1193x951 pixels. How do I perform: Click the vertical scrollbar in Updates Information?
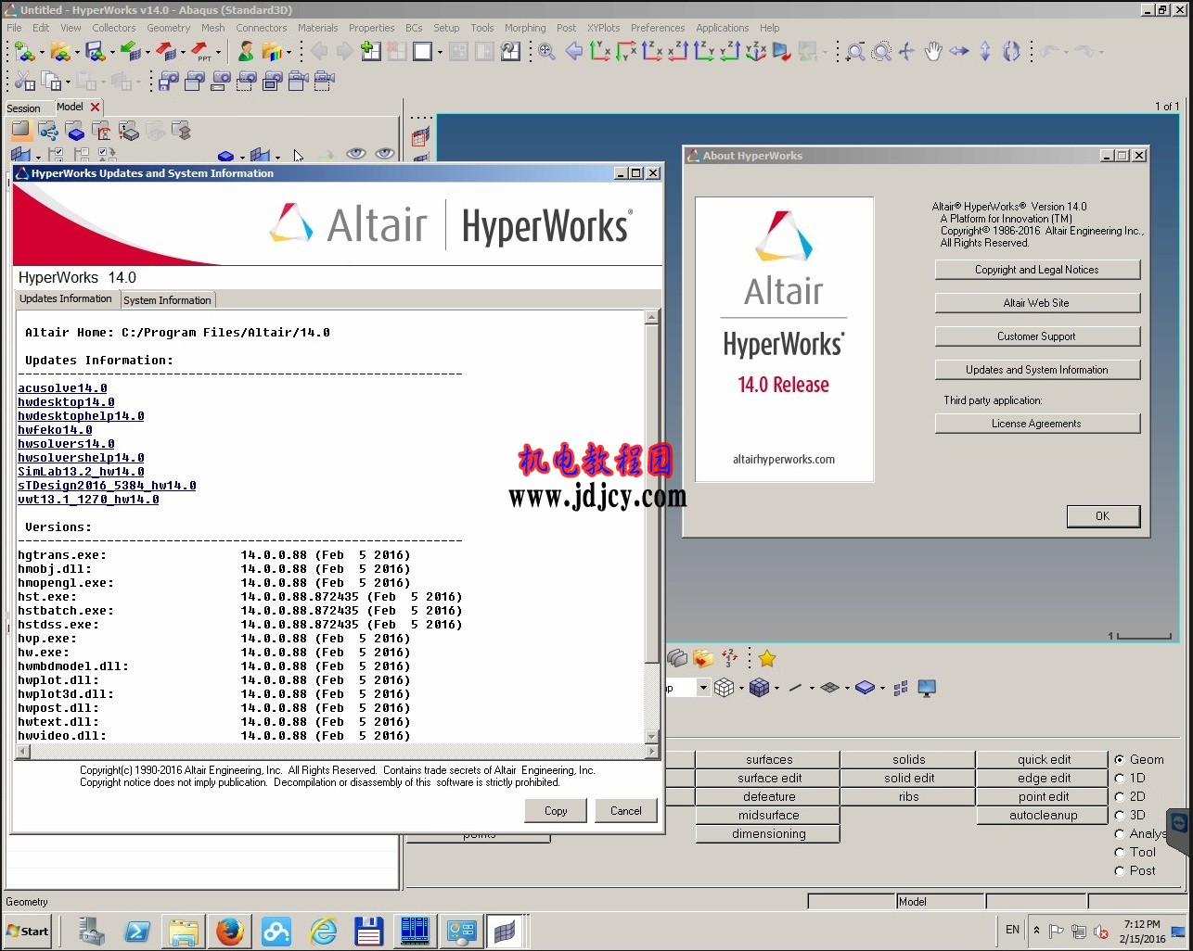652,526
